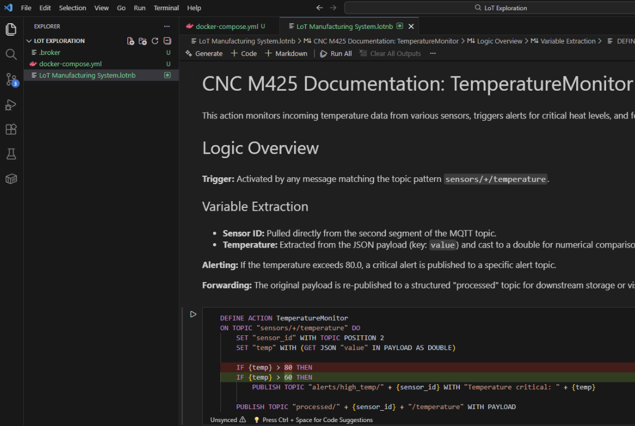Open the Terminal menu
The height and width of the screenshot is (426, 635).
tap(166, 8)
